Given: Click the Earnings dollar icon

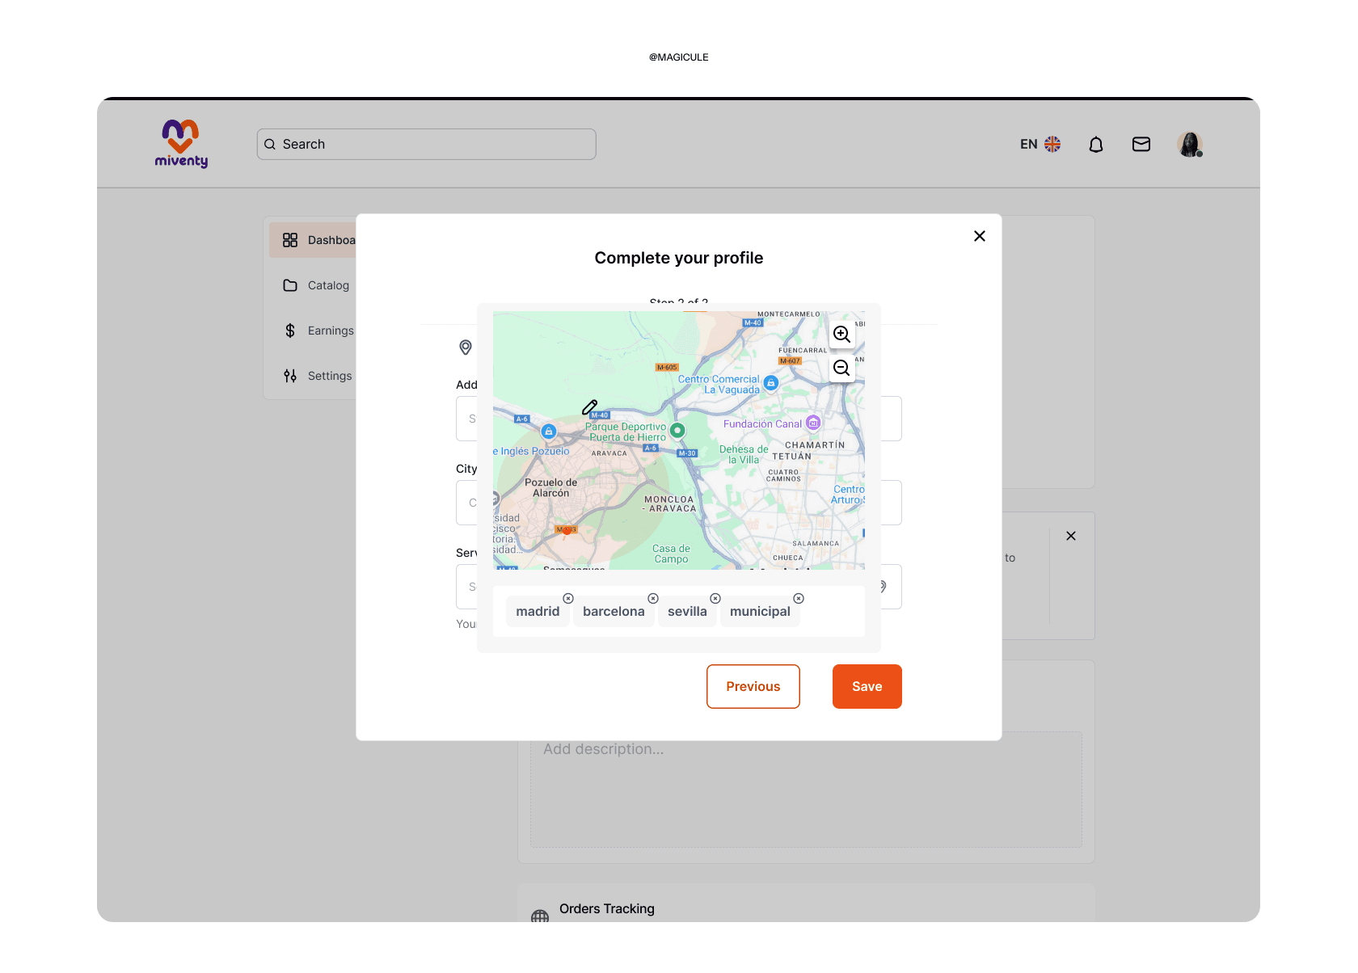Looking at the screenshot, I should tap(290, 331).
